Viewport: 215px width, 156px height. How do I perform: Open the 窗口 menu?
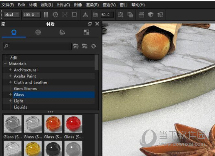click(124, 5)
